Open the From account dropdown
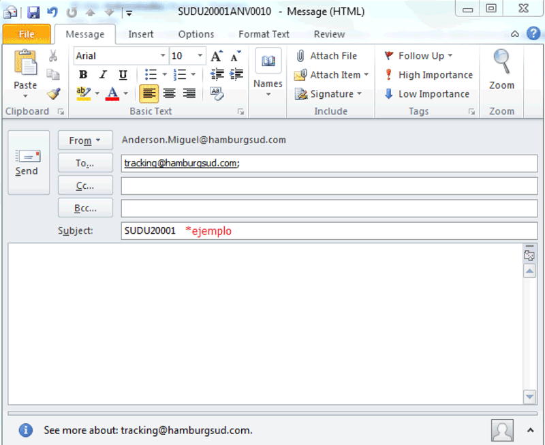Viewport: 545px width, 445px height. [x=85, y=140]
